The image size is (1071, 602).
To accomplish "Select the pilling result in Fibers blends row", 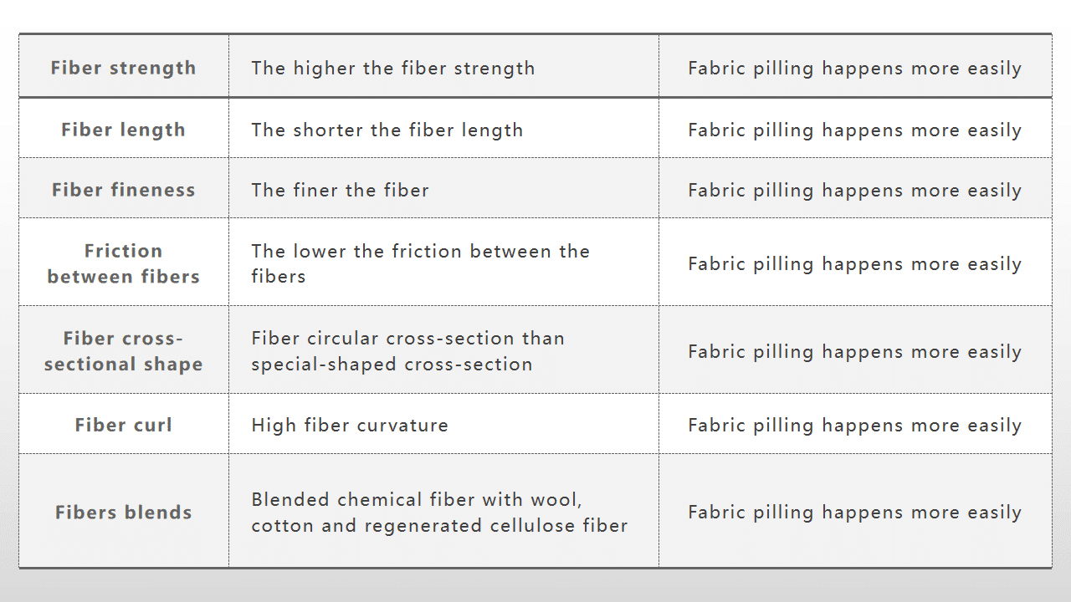I will (854, 513).
